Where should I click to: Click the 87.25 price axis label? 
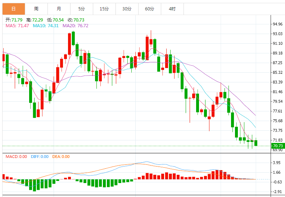(278, 63)
